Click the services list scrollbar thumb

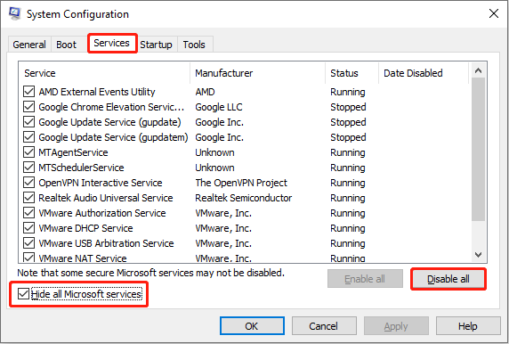pyautogui.click(x=478, y=150)
